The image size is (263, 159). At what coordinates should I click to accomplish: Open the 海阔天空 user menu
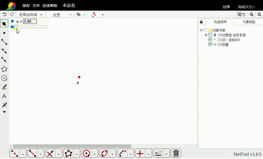pos(246,7)
